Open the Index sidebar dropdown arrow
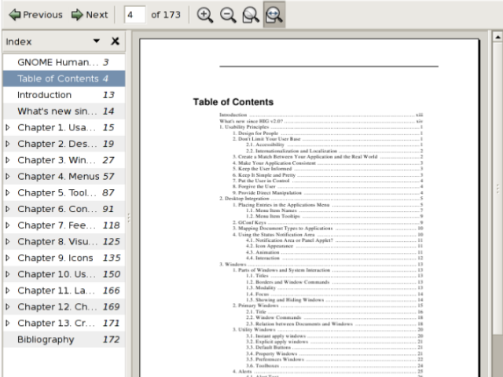 pyautogui.click(x=97, y=41)
